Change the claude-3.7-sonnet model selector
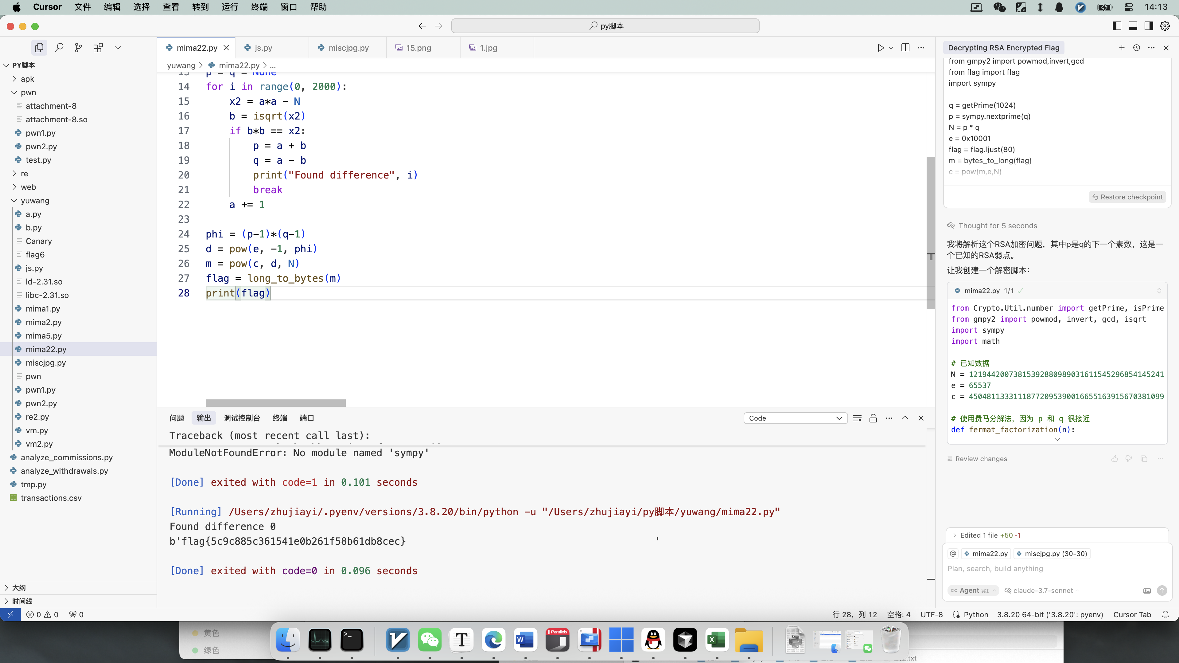Screen dimensions: 1179x663 1042,591
